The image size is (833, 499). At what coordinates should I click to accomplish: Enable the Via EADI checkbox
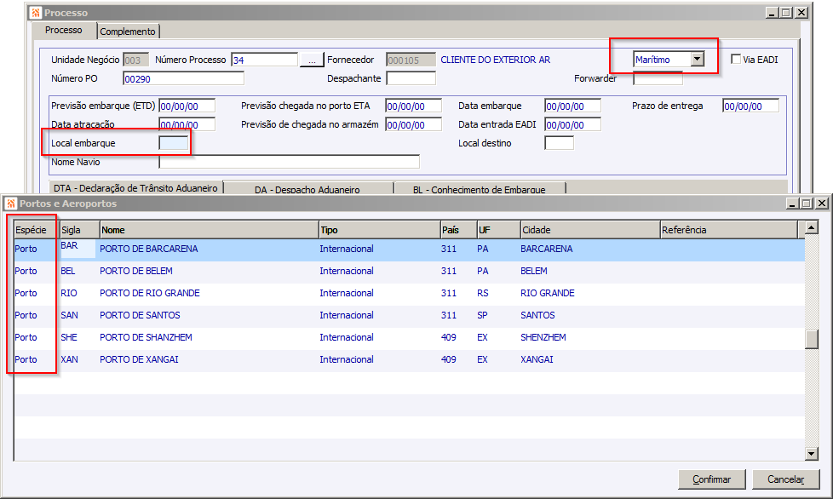click(736, 60)
